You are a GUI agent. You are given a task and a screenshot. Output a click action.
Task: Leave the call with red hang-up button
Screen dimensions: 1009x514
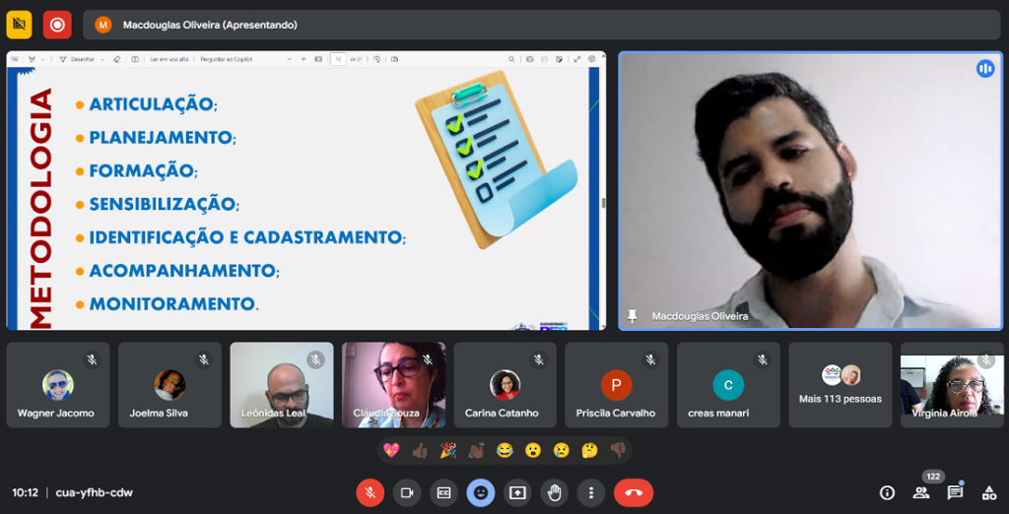[x=633, y=492]
